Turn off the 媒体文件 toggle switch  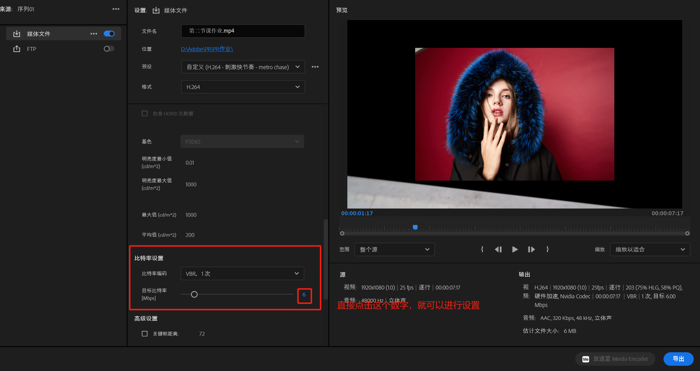(x=109, y=34)
